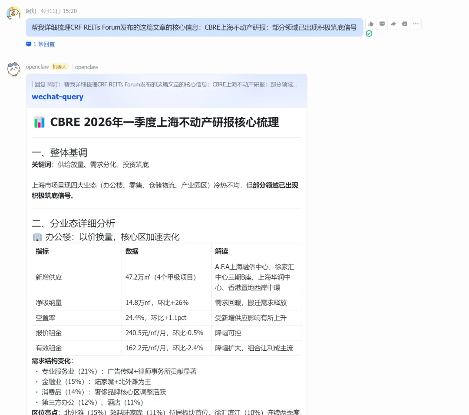Click the 一、整体基调 section heading
Screen dimensions: 469x415
(x=59, y=152)
